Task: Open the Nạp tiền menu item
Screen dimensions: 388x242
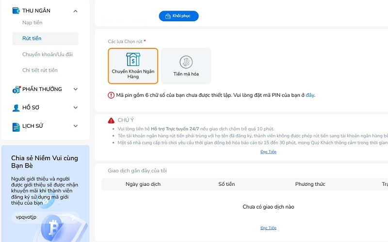Action: pos(32,23)
